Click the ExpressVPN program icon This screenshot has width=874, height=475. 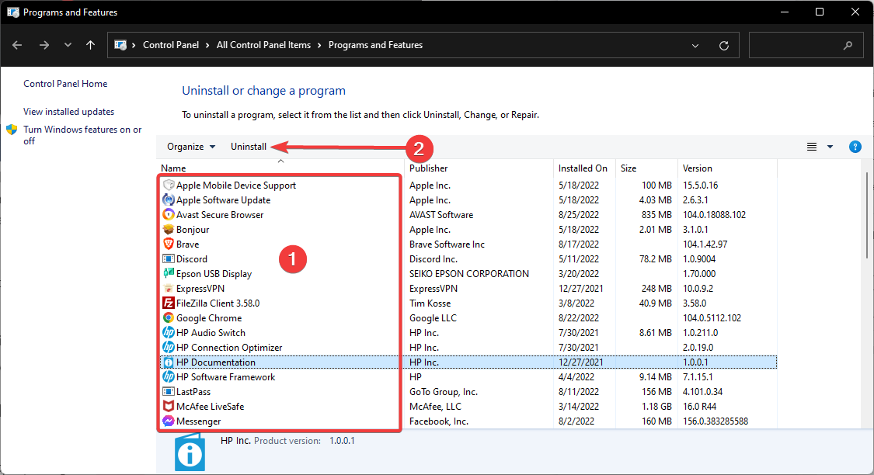169,289
